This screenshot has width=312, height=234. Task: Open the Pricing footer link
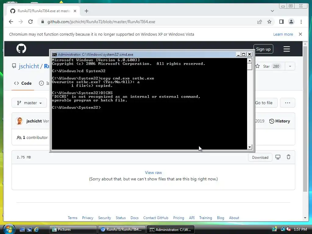click(179, 218)
